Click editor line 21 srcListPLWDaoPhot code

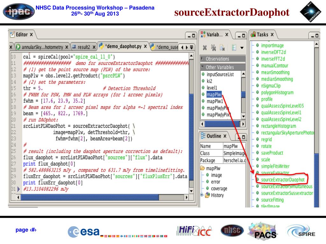click(79, 126)
